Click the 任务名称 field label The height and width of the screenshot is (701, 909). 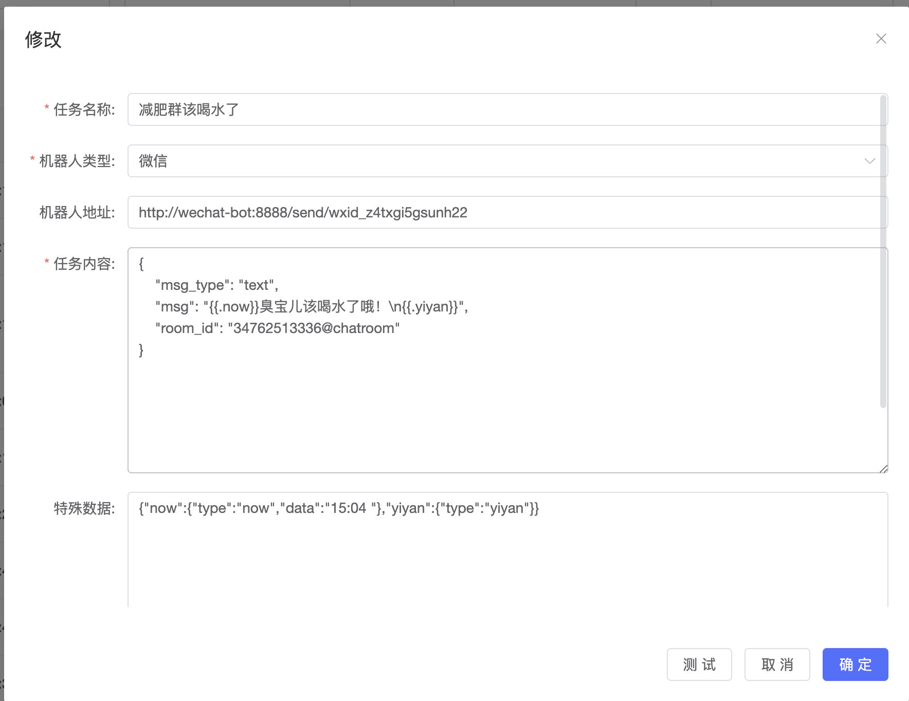tap(84, 109)
